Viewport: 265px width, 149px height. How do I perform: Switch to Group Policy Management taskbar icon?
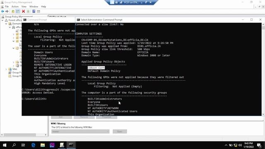click(62, 145)
